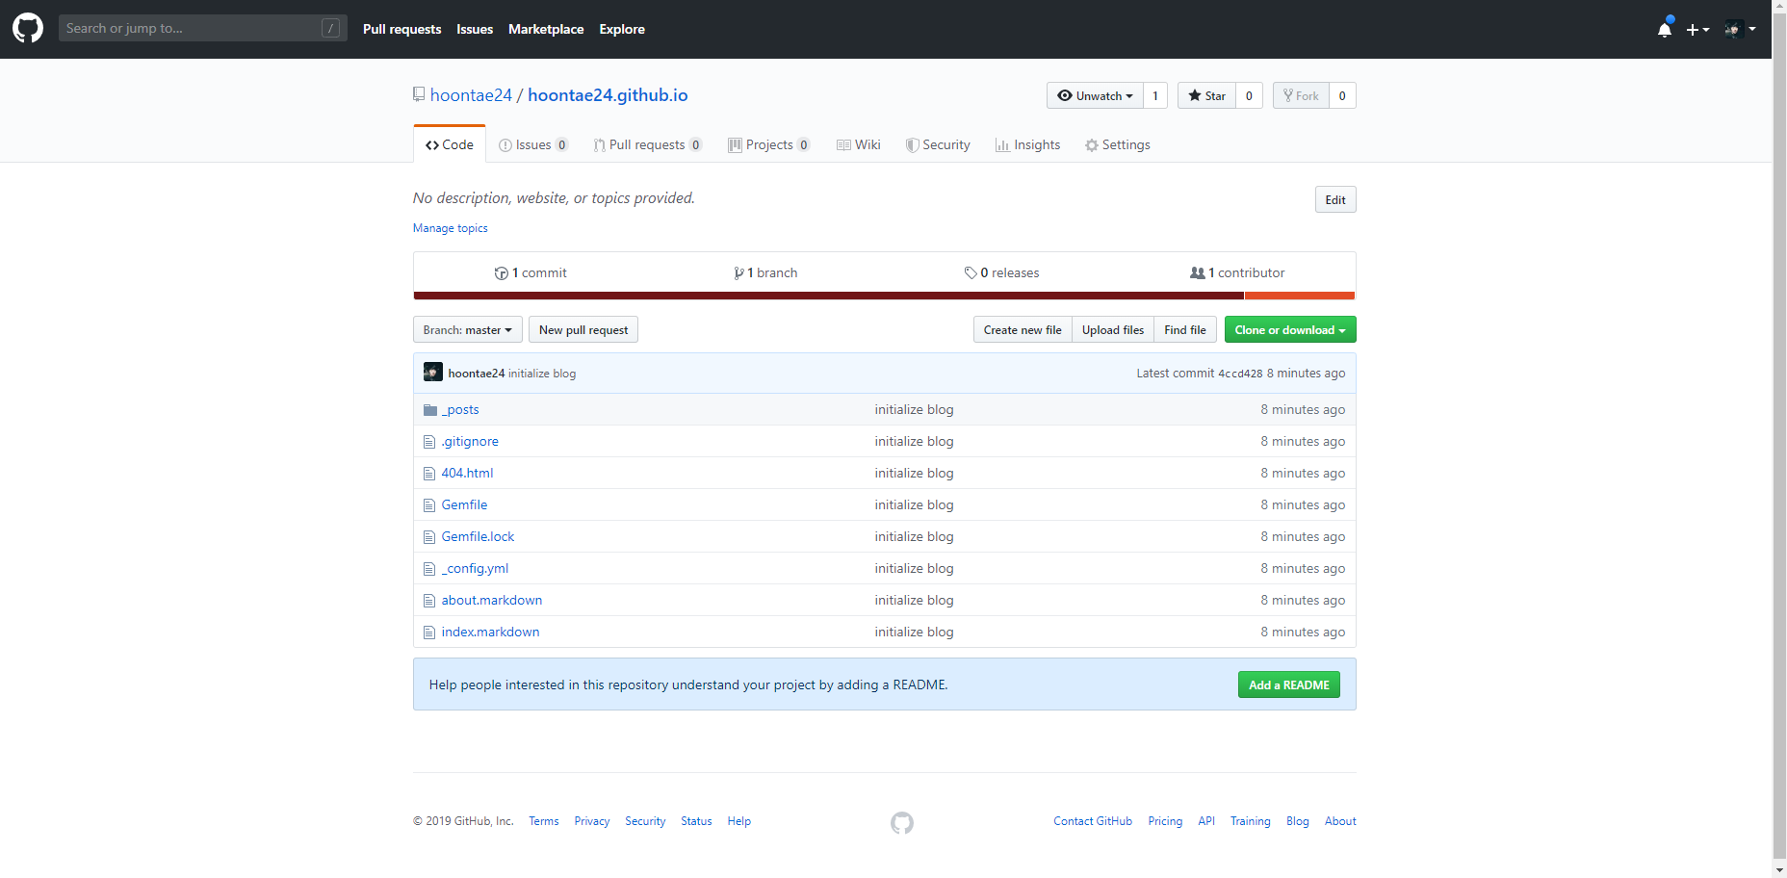Expand Clone or download dropdown
The image size is (1787, 878).
(x=1290, y=329)
